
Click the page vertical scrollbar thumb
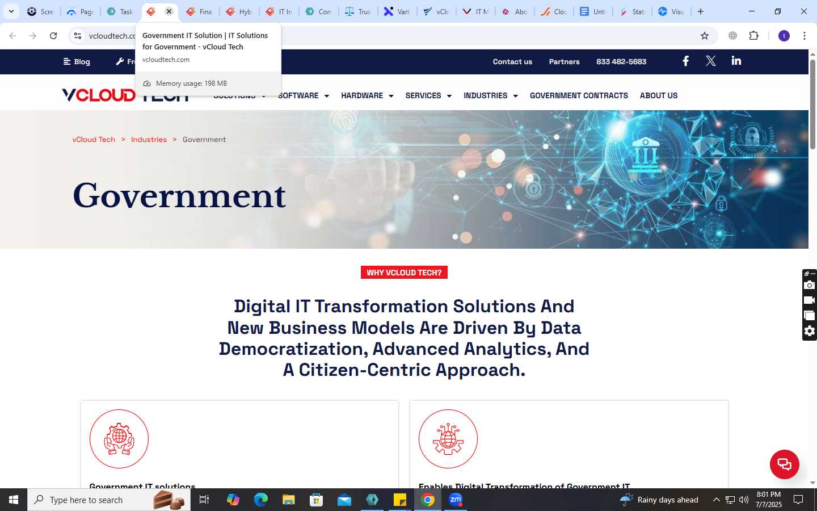pos(812,104)
